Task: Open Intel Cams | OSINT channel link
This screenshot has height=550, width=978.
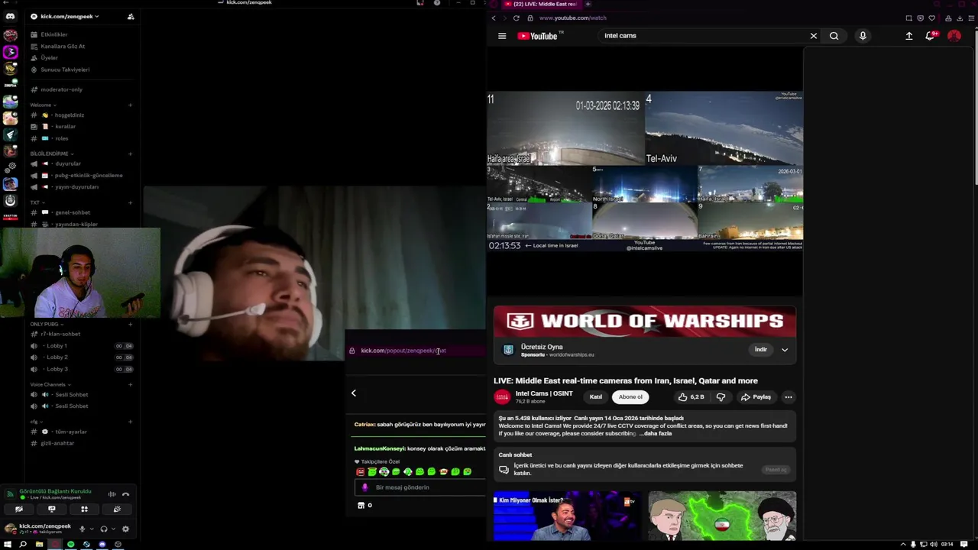Action: (x=544, y=393)
